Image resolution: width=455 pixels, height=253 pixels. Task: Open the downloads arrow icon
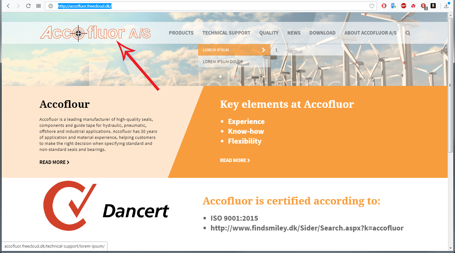[x=446, y=6]
